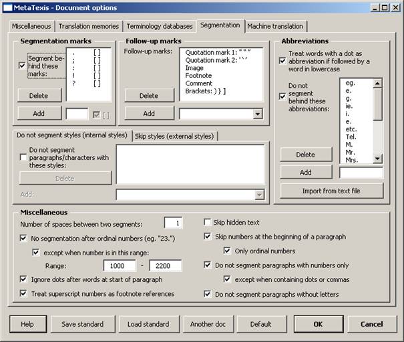Image resolution: width=404 pixels, height=342 pixels.
Task: Select the Segmentation tab
Action: [x=220, y=25]
